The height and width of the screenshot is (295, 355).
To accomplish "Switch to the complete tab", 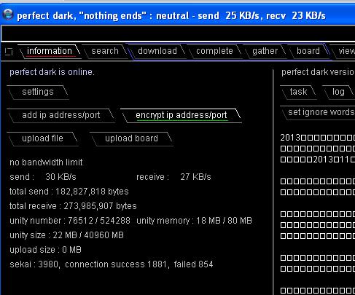I will tap(214, 51).
